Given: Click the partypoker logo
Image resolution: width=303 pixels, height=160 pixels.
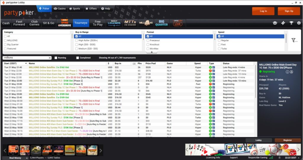Looking at the screenshot, I should pos(19,13).
